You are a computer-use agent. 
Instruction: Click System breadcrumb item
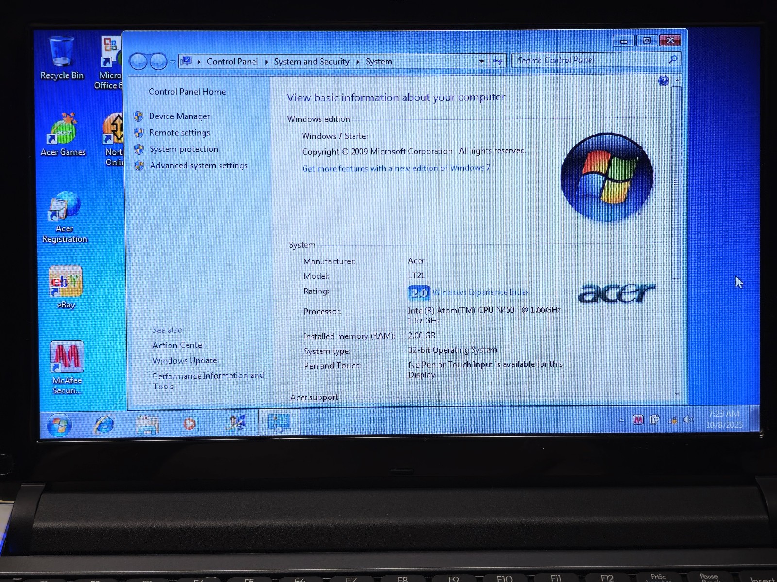point(379,62)
